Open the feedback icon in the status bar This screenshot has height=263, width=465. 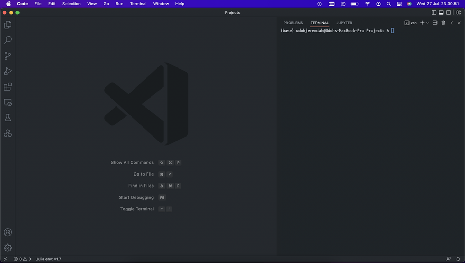pyautogui.click(x=449, y=259)
